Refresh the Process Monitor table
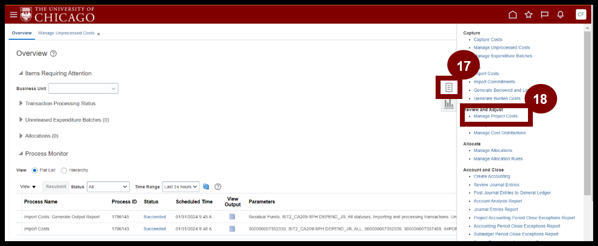 (x=206, y=187)
